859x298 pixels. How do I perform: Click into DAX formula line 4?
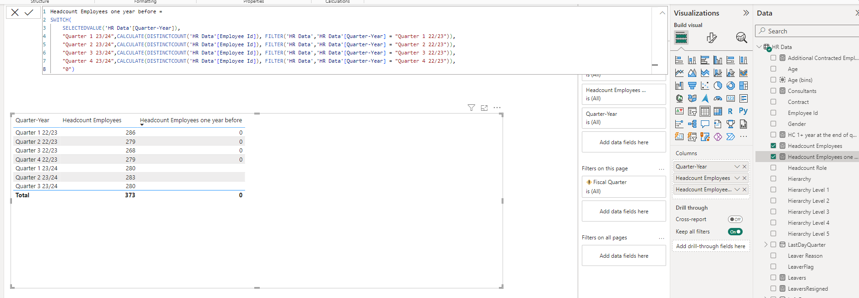(259, 36)
